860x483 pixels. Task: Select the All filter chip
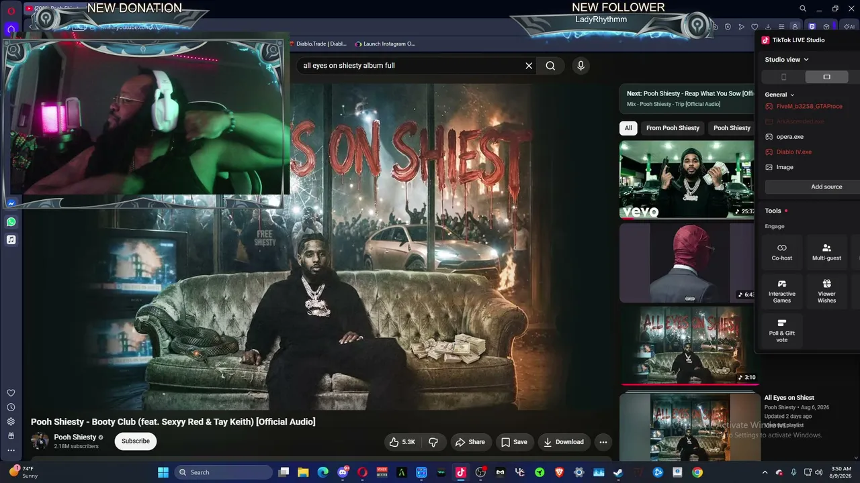628,128
